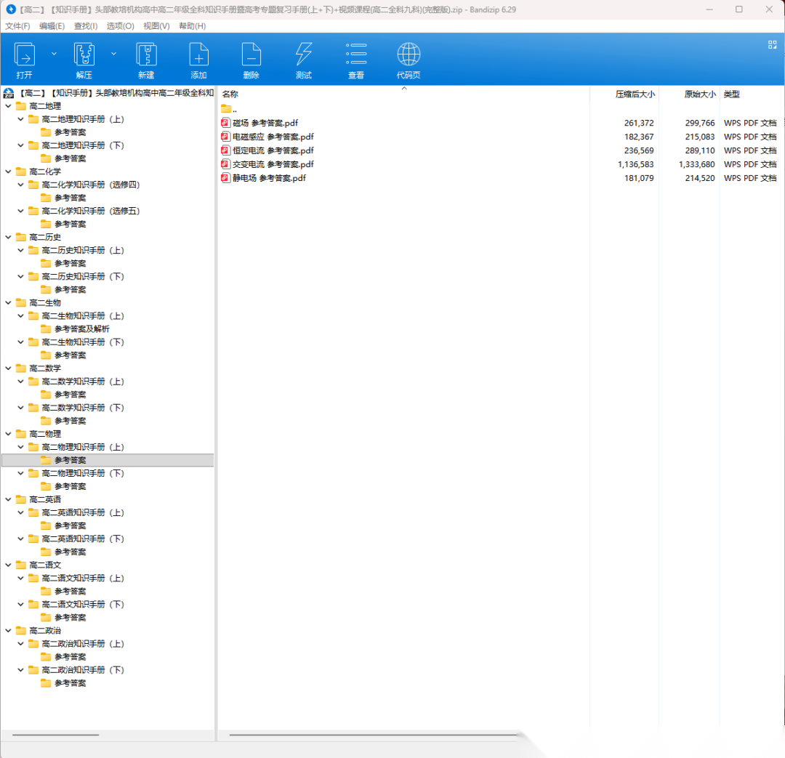Sort by 名称 column header

230,94
